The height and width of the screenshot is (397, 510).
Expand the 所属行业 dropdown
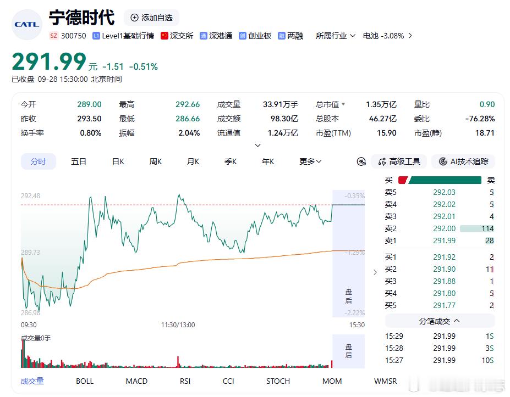pyautogui.click(x=336, y=36)
